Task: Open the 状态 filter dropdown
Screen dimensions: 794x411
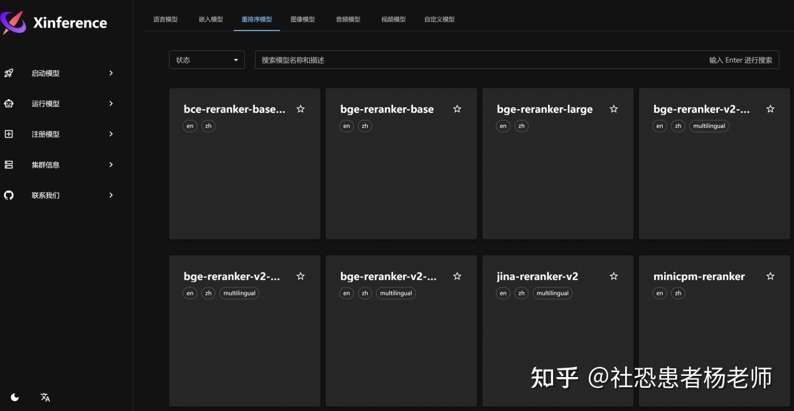Action: click(207, 60)
